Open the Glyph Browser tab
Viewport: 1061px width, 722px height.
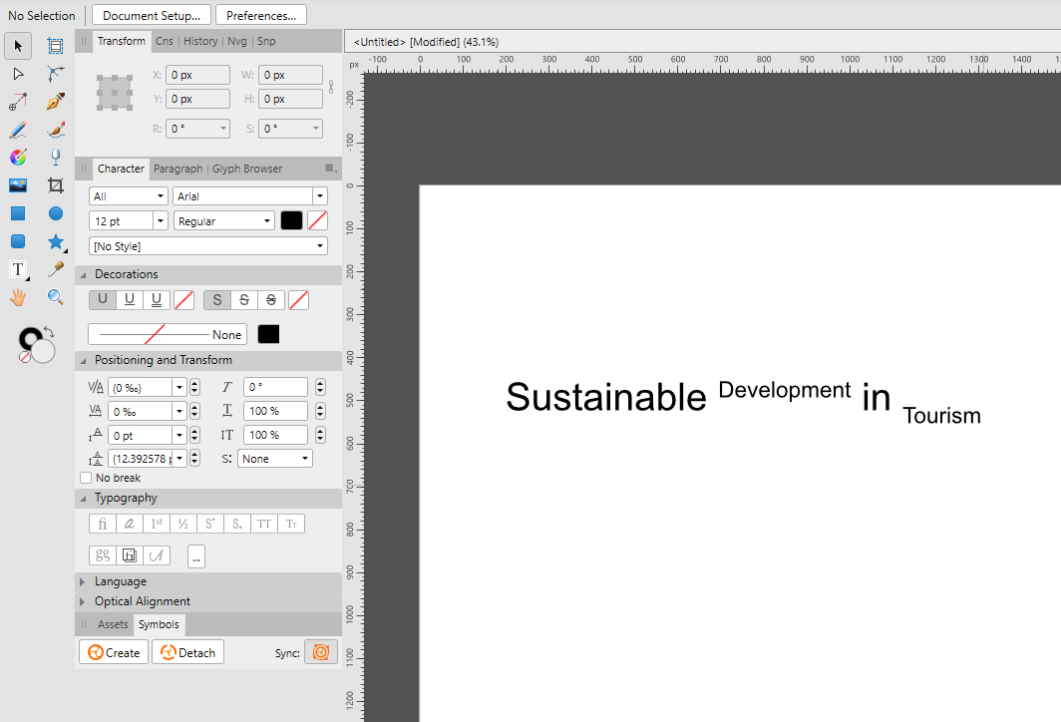(x=247, y=169)
